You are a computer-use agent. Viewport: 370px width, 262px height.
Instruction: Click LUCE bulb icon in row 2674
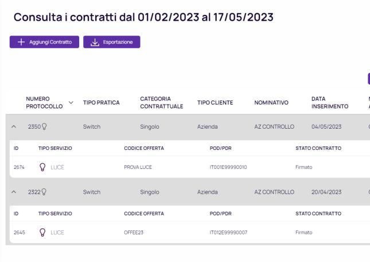[x=42, y=168]
